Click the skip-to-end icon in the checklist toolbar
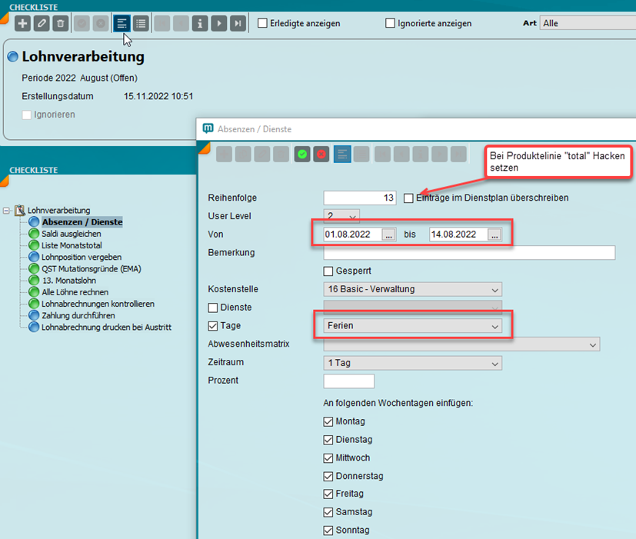This screenshot has width=636, height=539. [x=239, y=24]
